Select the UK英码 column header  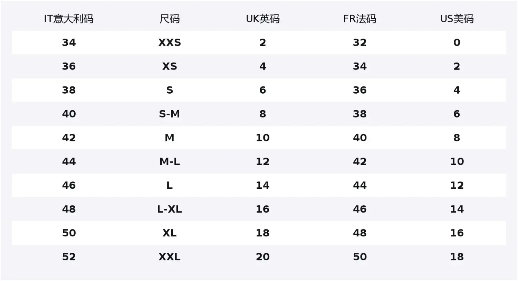pyautogui.click(x=263, y=19)
